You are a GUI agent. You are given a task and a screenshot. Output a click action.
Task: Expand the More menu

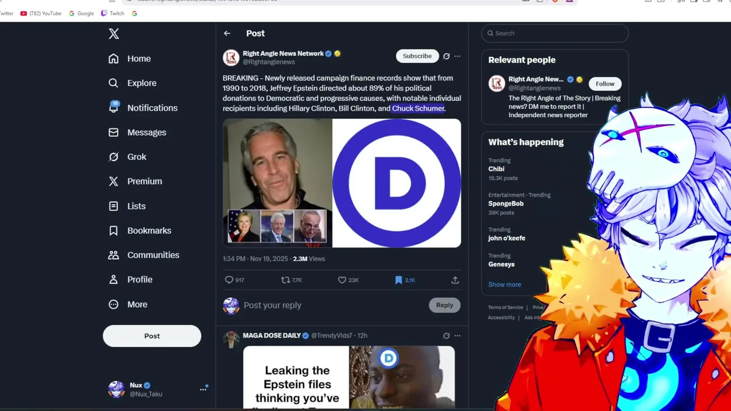pos(128,305)
